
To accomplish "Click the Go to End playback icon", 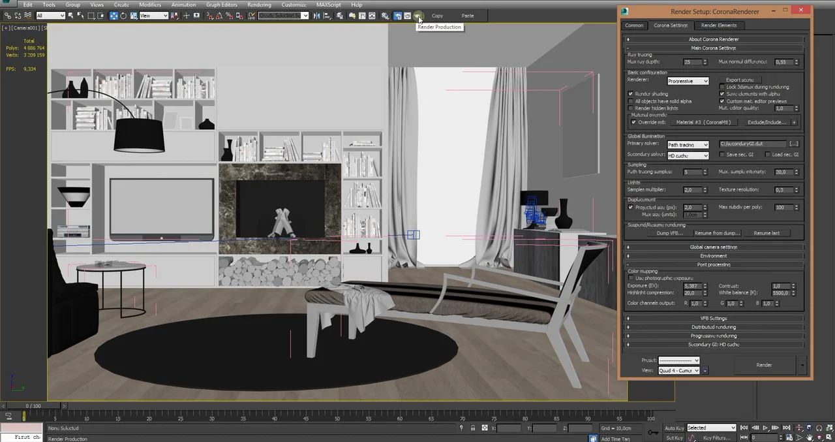I will click(786, 428).
